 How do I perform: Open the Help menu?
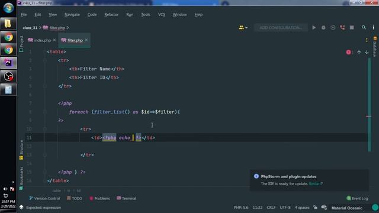click(198, 14)
